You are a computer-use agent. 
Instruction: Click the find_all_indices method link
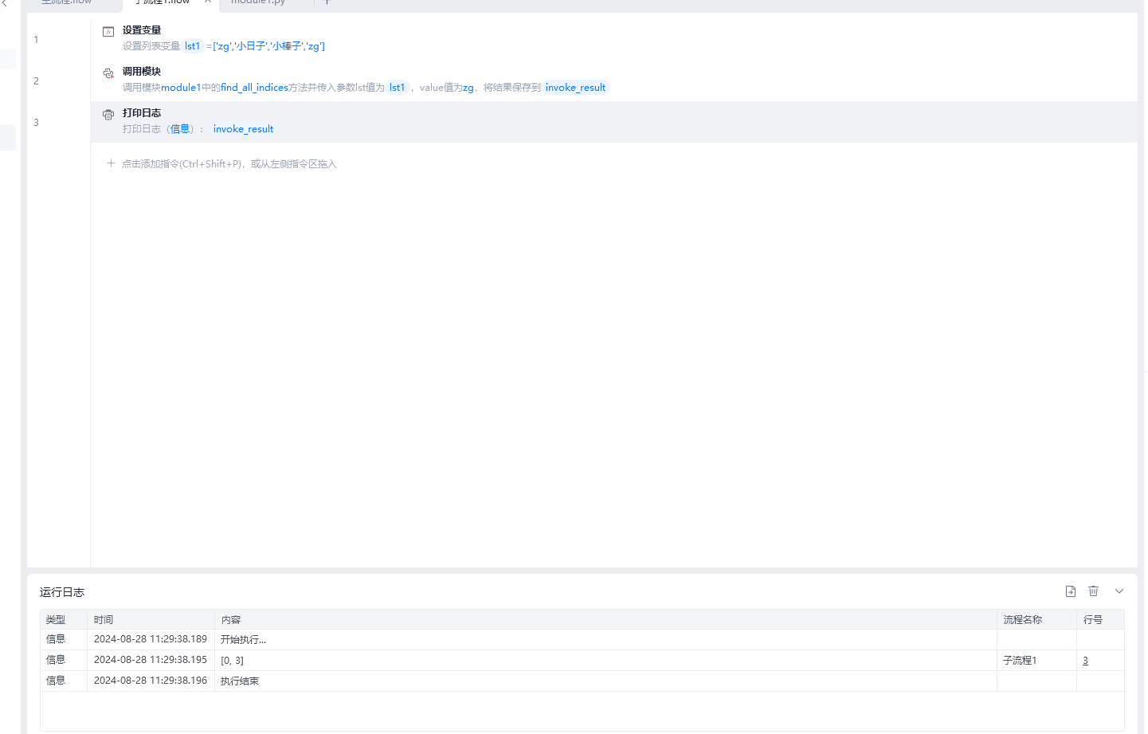254,88
